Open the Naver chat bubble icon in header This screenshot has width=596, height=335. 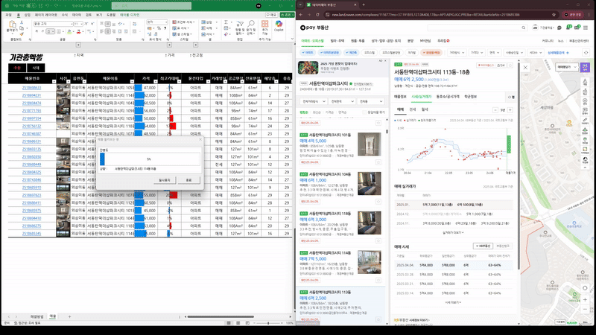[559, 28]
